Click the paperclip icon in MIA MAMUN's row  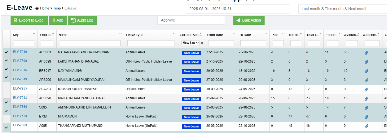click(366, 117)
